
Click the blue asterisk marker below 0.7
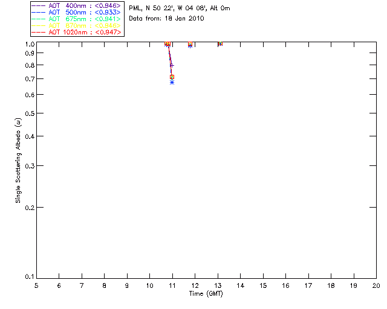(172, 82)
